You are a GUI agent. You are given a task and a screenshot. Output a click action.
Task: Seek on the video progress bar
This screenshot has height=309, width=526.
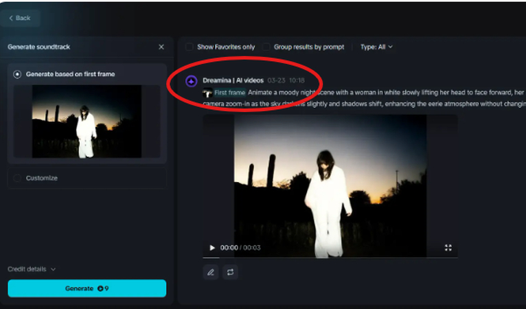click(330, 257)
